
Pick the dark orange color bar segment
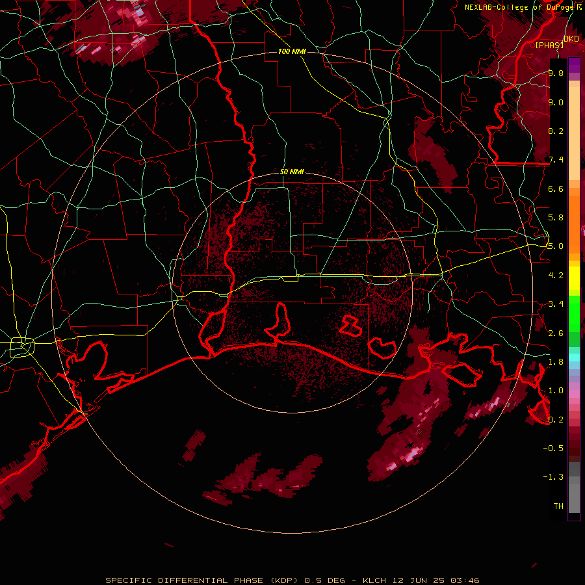(x=574, y=224)
